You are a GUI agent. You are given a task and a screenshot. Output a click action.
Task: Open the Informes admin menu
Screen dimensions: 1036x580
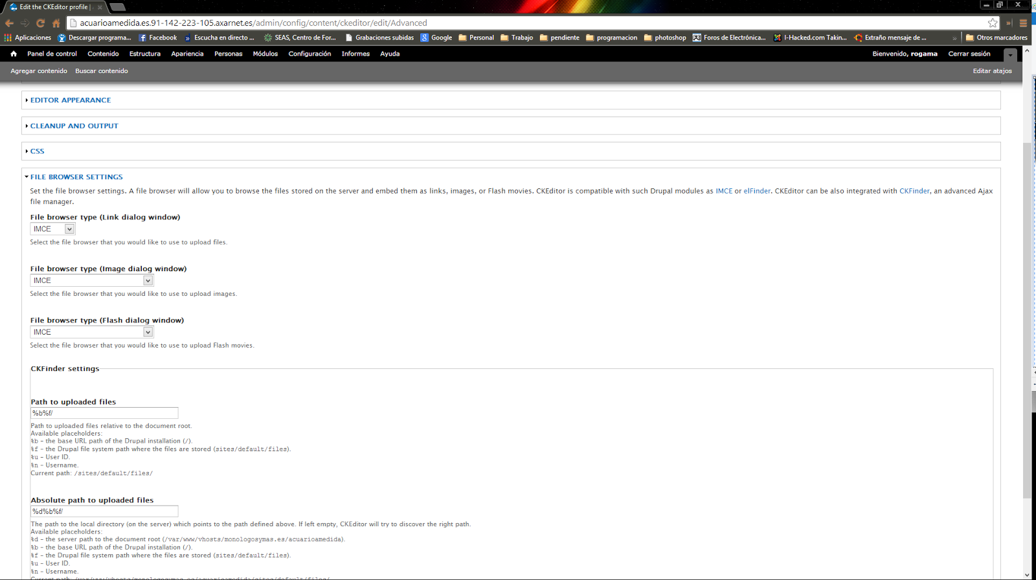pos(355,54)
